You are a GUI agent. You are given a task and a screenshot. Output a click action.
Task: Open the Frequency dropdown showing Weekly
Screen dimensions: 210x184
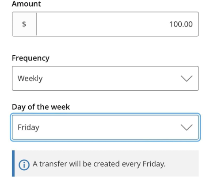(x=105, y=78)
